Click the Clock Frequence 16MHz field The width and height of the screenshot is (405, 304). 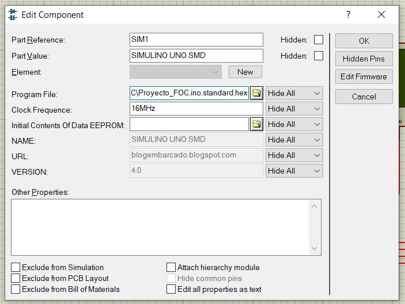point(196,109)
